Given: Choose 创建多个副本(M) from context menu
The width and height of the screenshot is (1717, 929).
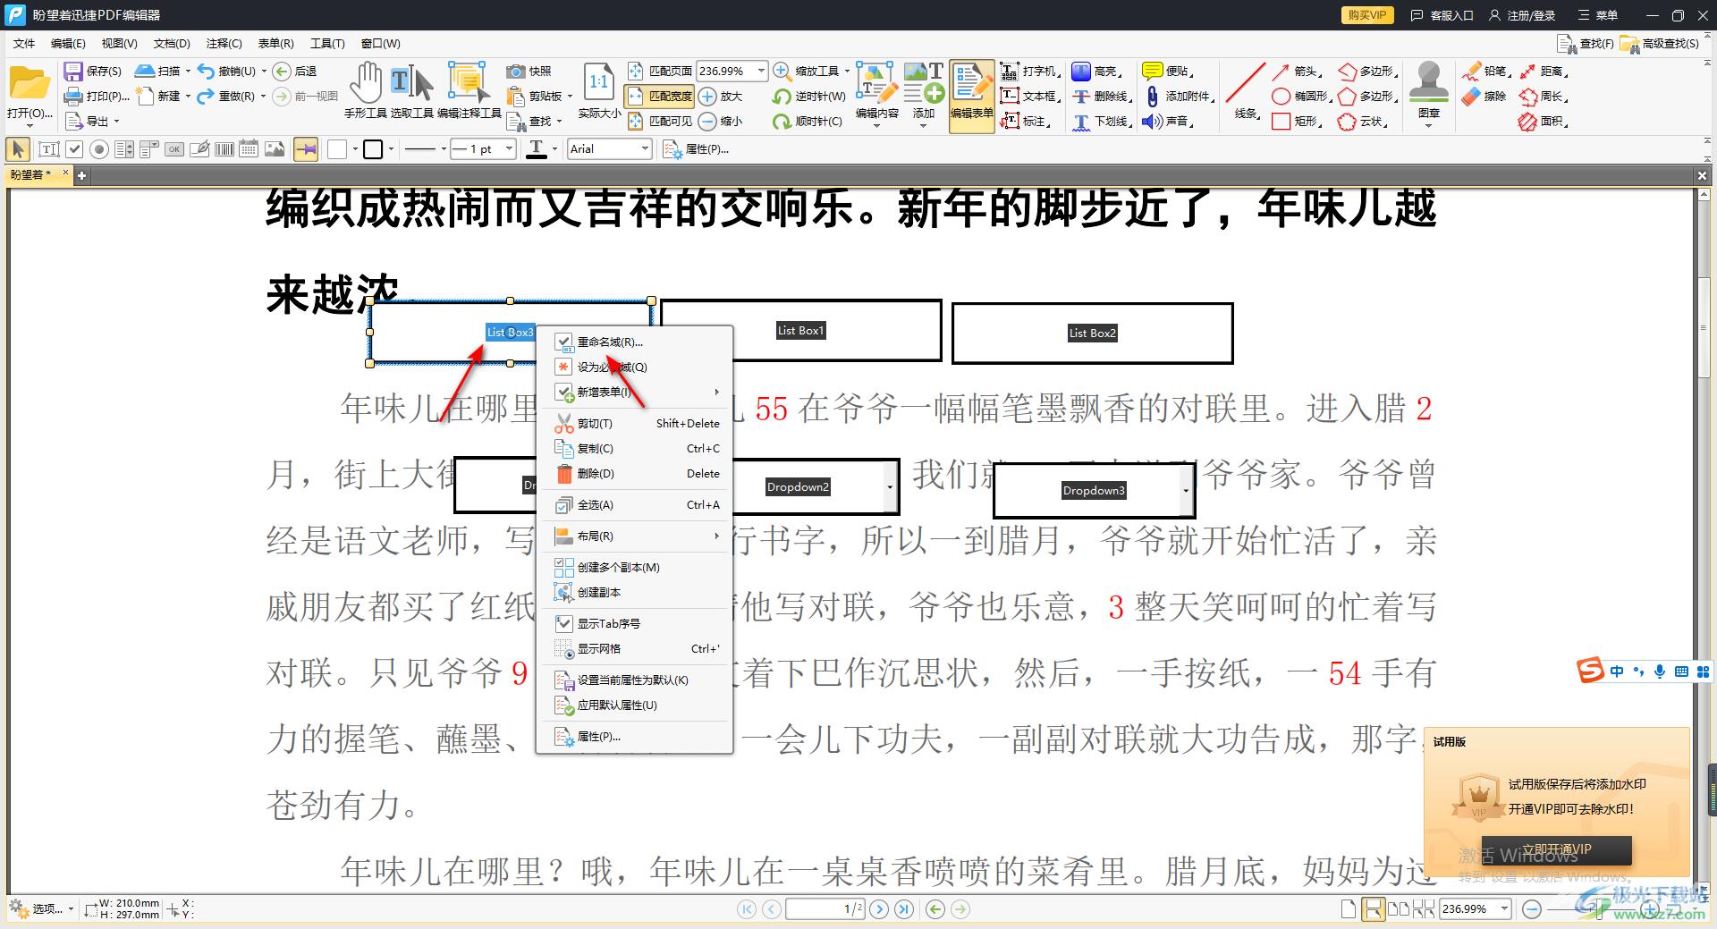Looking at the screenshot, I should (635, 567).
